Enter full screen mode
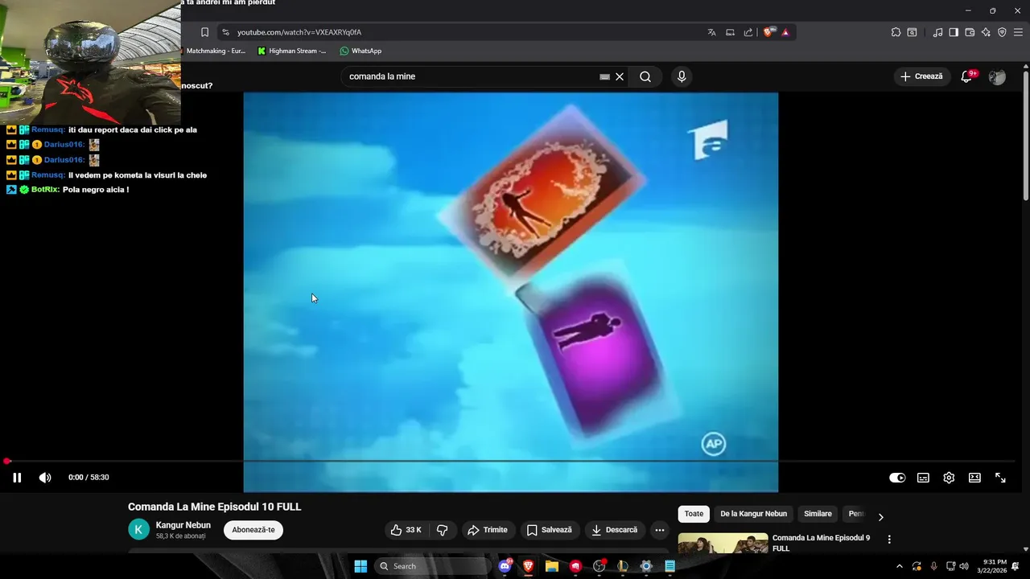1030x579 pixels. click(1000, 478)
